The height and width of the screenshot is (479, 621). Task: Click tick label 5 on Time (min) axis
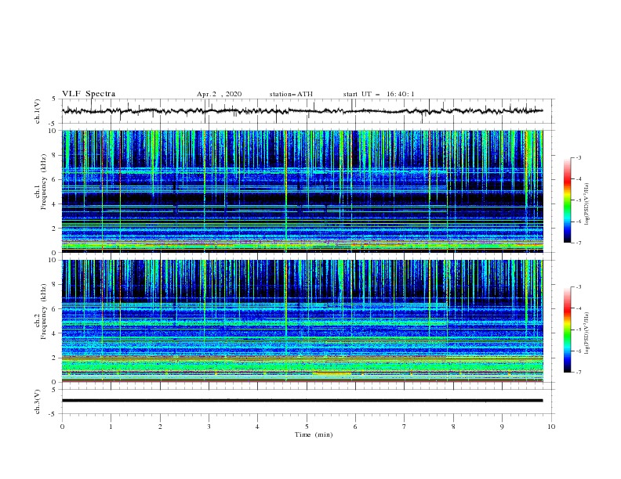(307, 427)
